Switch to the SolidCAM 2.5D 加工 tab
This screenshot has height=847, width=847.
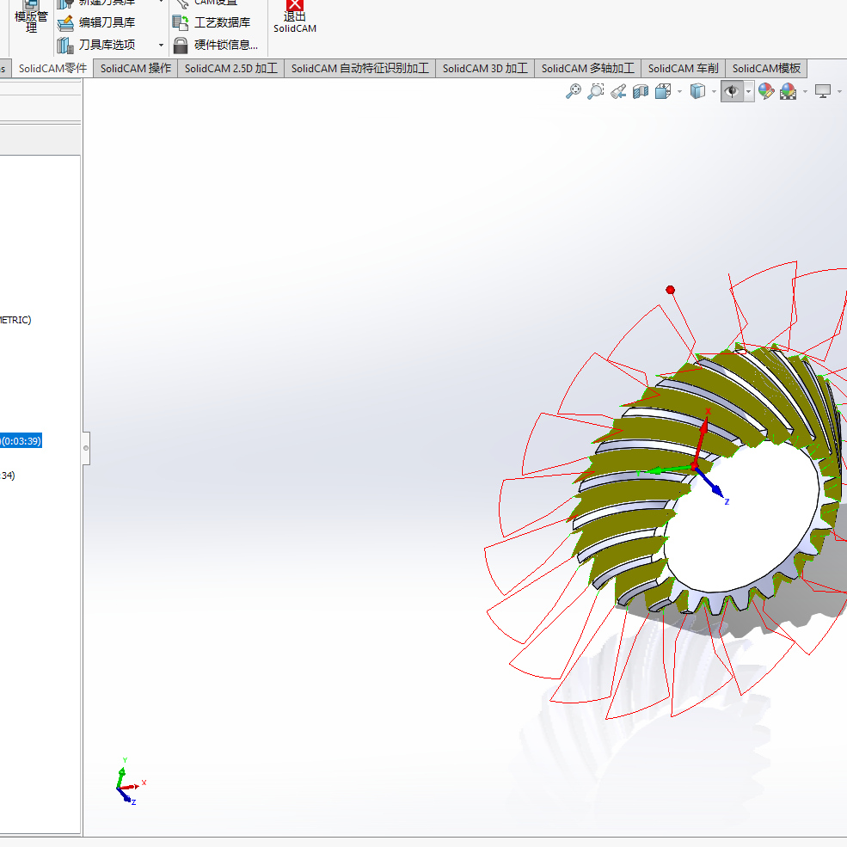point(230,69)
